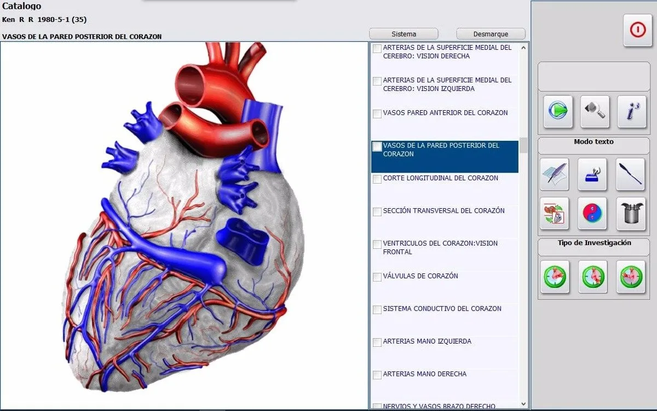
Task: Open the blue info 'i' icon
Action: pos(631,111)
